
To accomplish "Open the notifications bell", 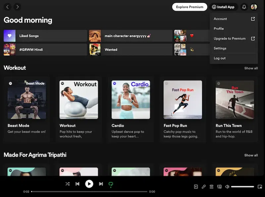I will click(x=244, y=7).
